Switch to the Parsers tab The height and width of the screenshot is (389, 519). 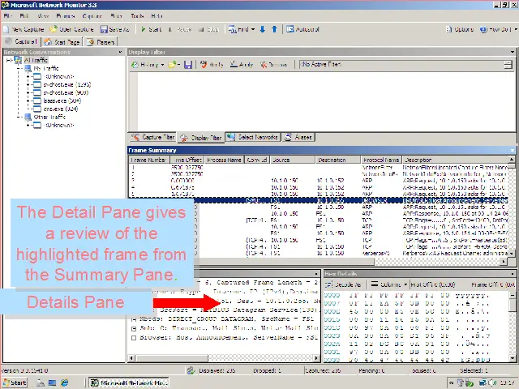pyautogui.click(x=101, y=42)
